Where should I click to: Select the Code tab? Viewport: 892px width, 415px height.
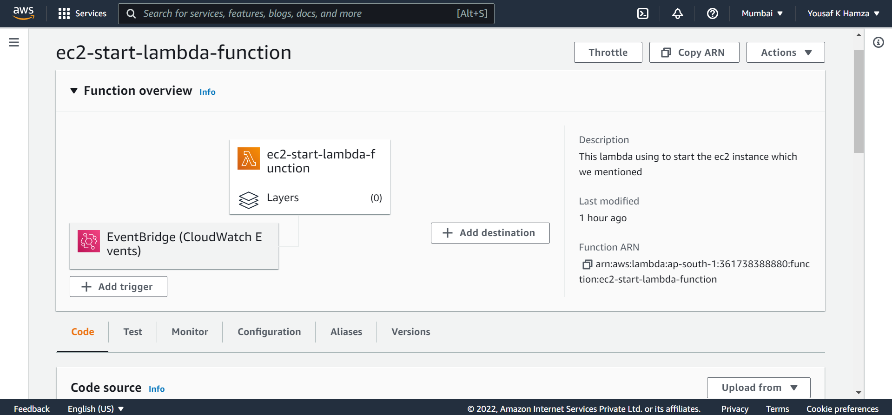[83, 332]
